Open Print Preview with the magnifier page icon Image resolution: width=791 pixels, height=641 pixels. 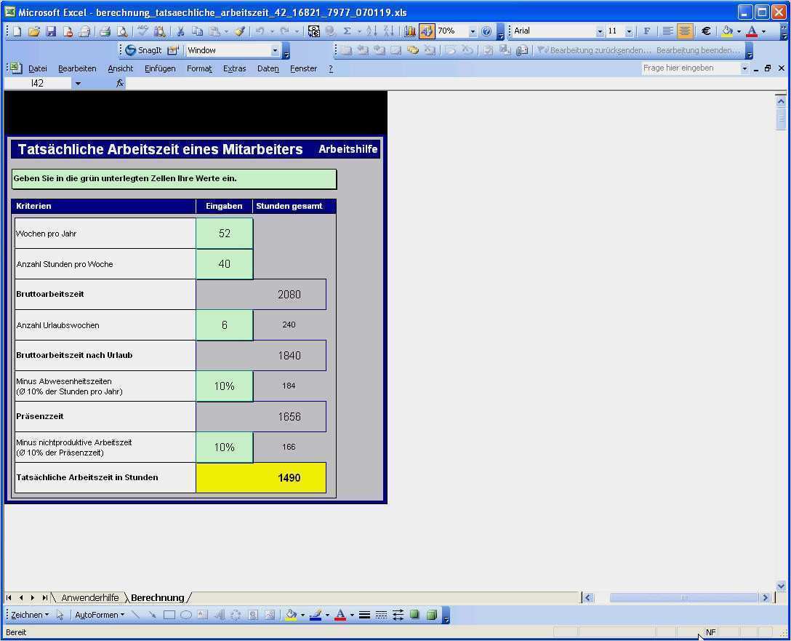coord(122,31)
